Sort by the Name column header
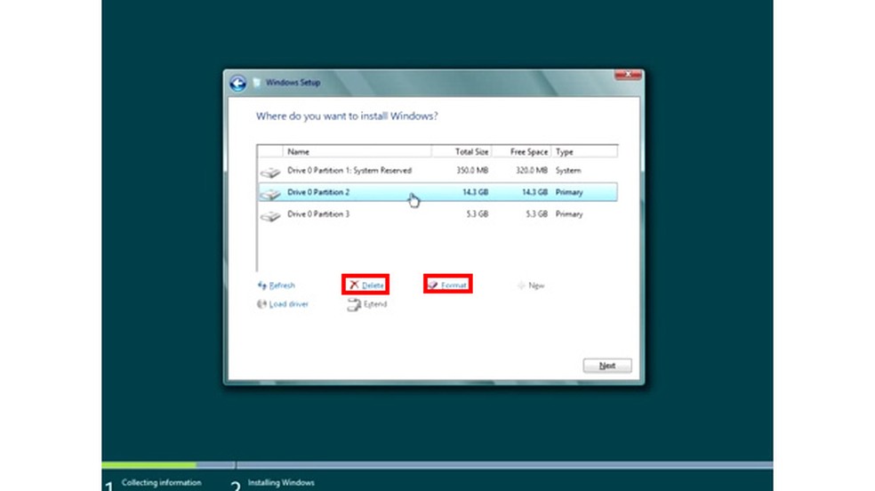The height and width of the screenshot is (491, 875). (357, 152)
